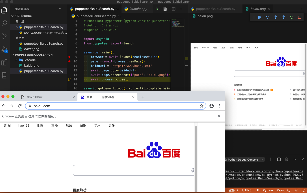Switch to puppeteerBaiduSearch.py tab in first group

pyautogui.click(x=95, y=9)
